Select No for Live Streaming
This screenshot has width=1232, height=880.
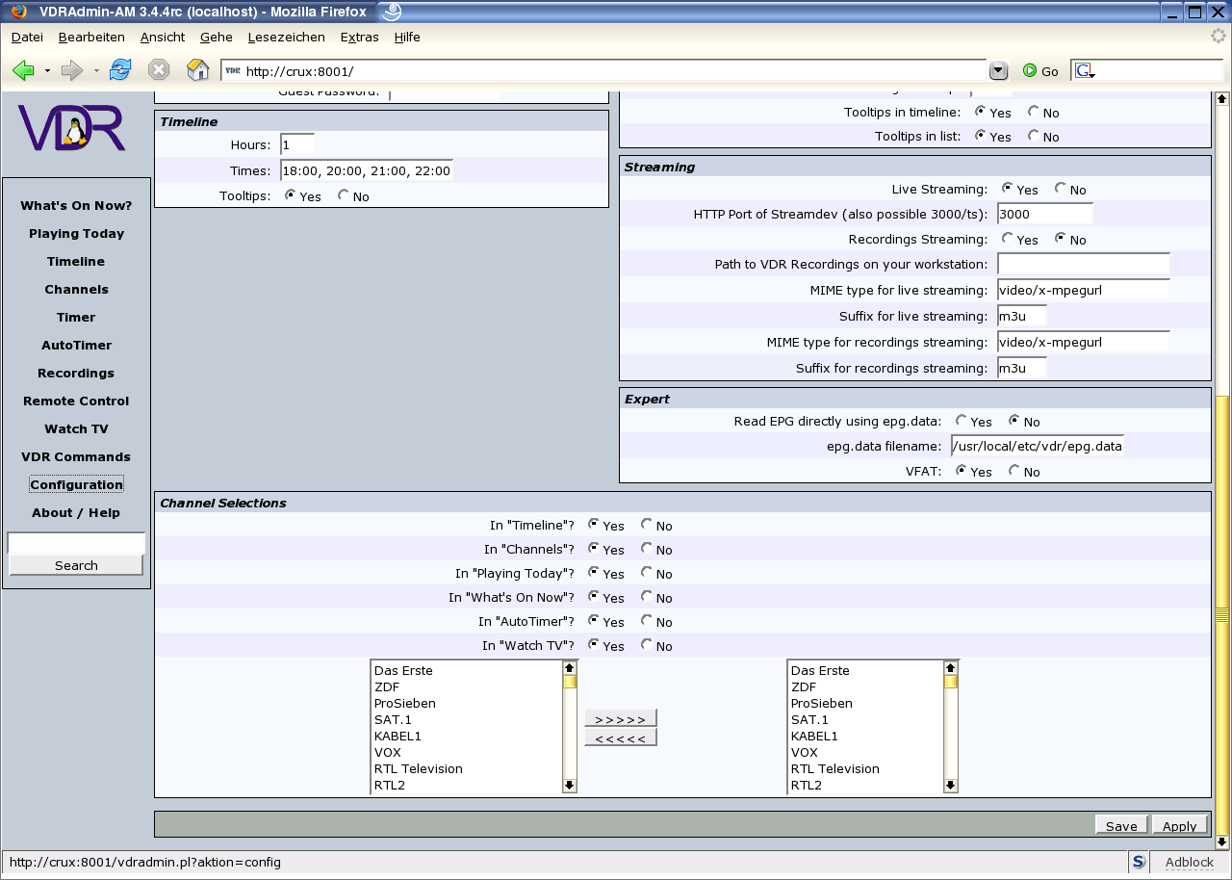point(1061,189)
